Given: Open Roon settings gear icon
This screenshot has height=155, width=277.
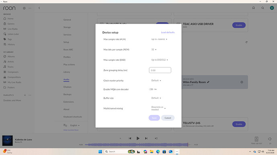Looking at the screenshot, I should click(x=24, y=8).
